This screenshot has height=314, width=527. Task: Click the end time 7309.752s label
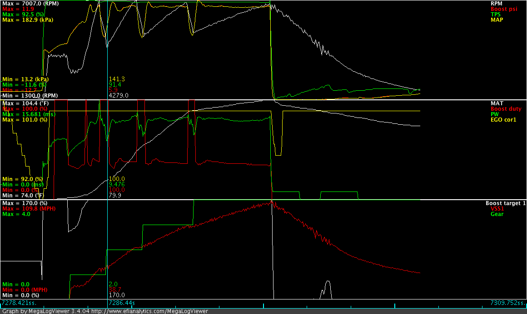(x=506, y=303)
